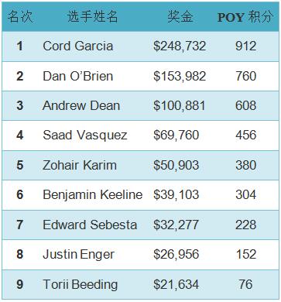Click the 76 POY points value

(x=245, y=284)
